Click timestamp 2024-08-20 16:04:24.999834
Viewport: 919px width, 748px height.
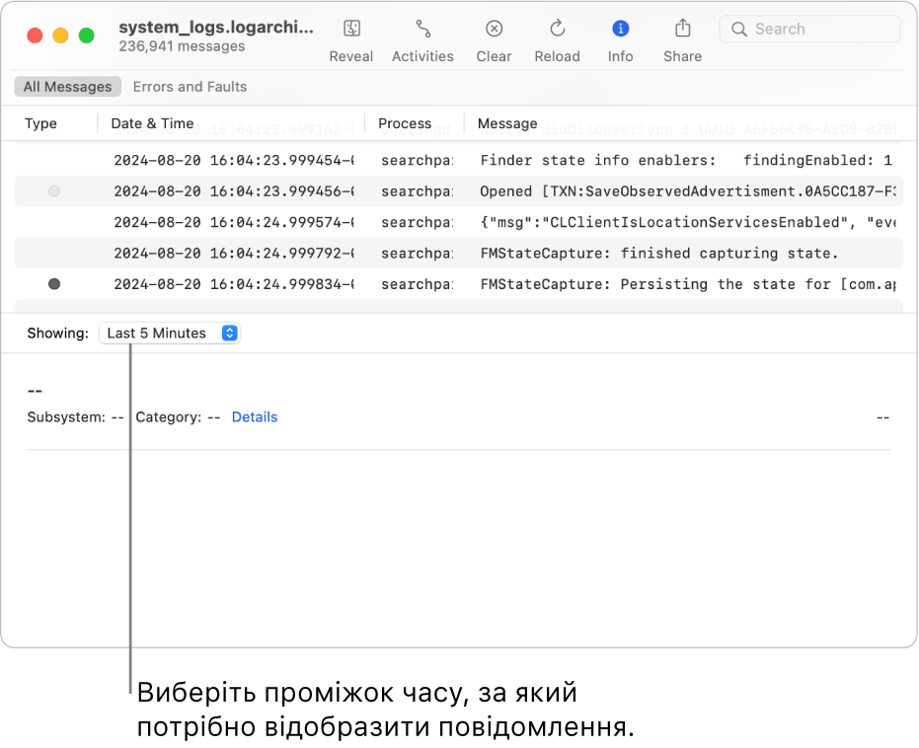(x=234, y=284)
